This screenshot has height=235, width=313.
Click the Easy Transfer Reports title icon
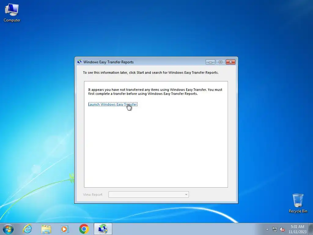[79, 62]
